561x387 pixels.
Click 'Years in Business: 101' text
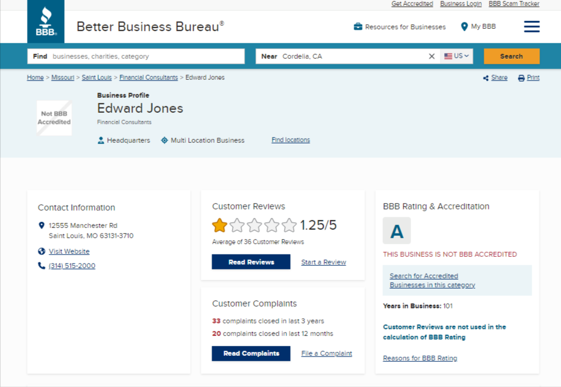pyautogui.click(x=418, y=306)
